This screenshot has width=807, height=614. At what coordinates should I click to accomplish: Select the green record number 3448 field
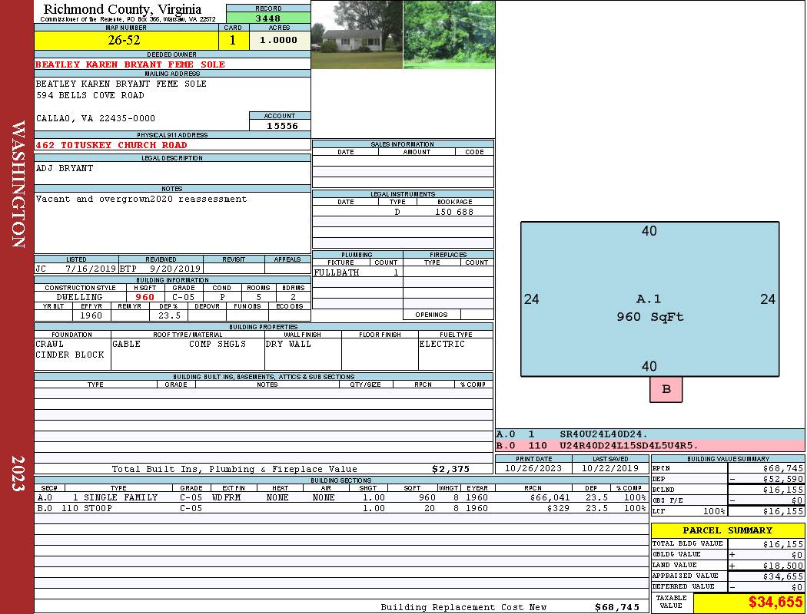point(268,18)
